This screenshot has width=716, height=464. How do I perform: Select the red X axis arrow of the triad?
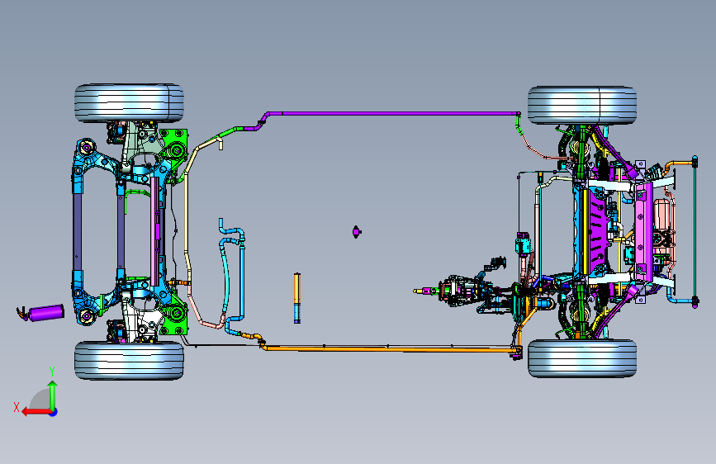point(36,412)
